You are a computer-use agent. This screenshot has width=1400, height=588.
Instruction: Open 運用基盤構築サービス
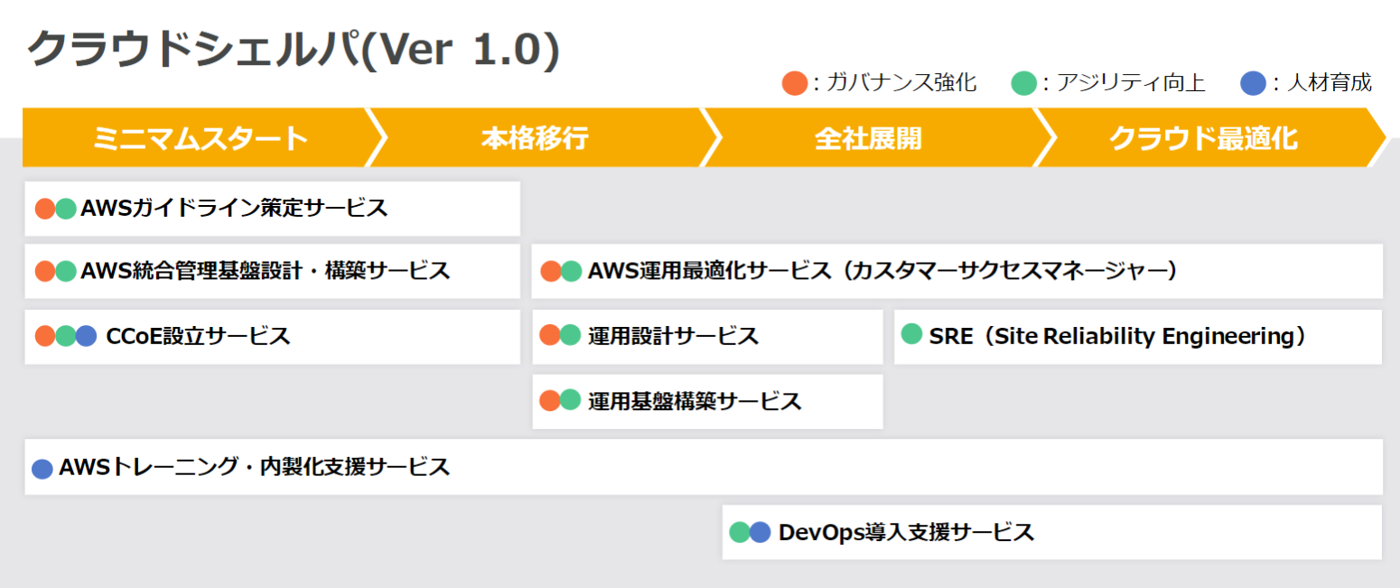707,401
